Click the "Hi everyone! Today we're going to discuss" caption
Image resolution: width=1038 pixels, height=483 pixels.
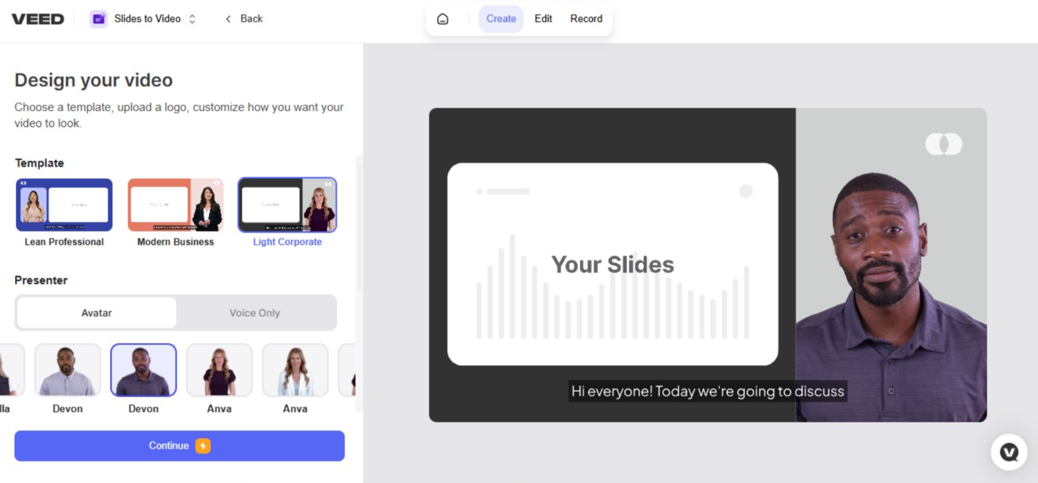coord(708,391)
